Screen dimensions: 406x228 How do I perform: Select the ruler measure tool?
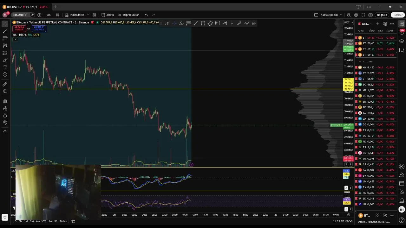point(5,84)
